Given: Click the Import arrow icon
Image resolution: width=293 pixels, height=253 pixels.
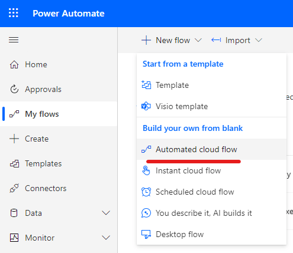Looking at the screenshot, I should pyautogui.click(x=216, y=40).
